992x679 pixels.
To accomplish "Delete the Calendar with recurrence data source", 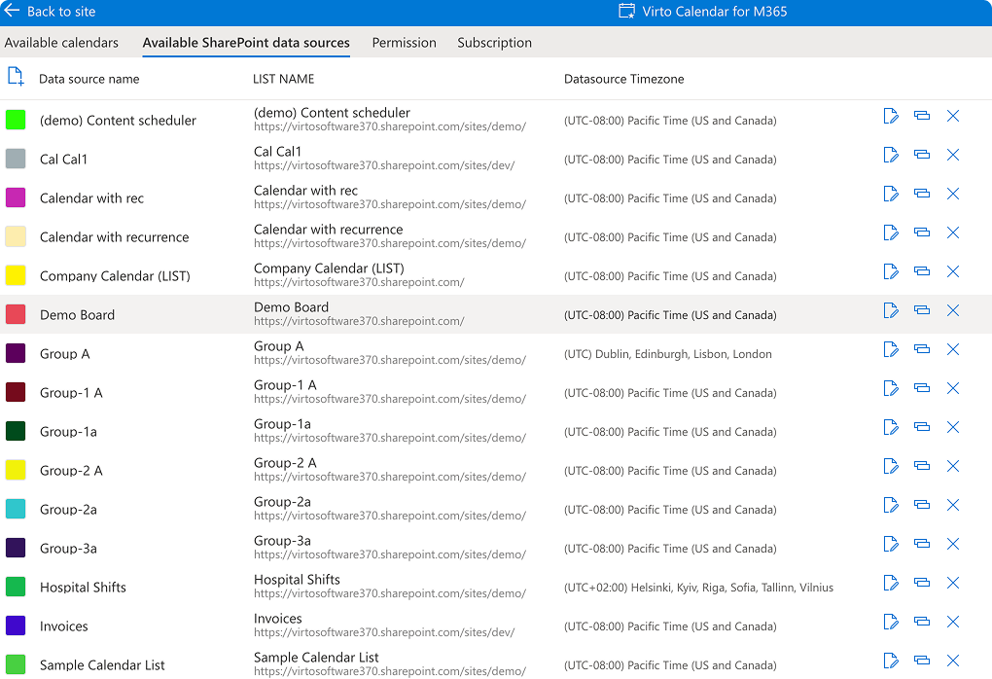I will (x=953, y=232).
